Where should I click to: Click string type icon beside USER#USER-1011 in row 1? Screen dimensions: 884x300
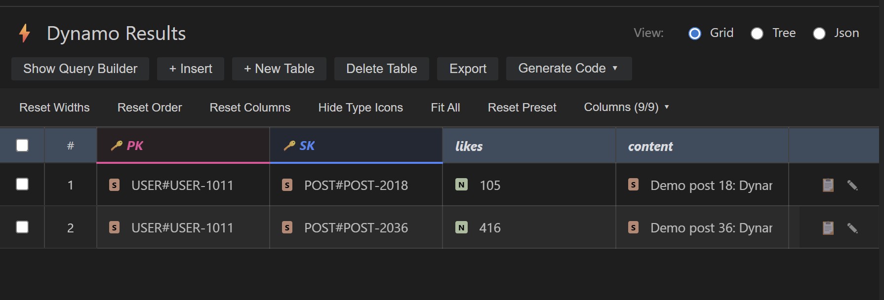(x=115, y=185)
